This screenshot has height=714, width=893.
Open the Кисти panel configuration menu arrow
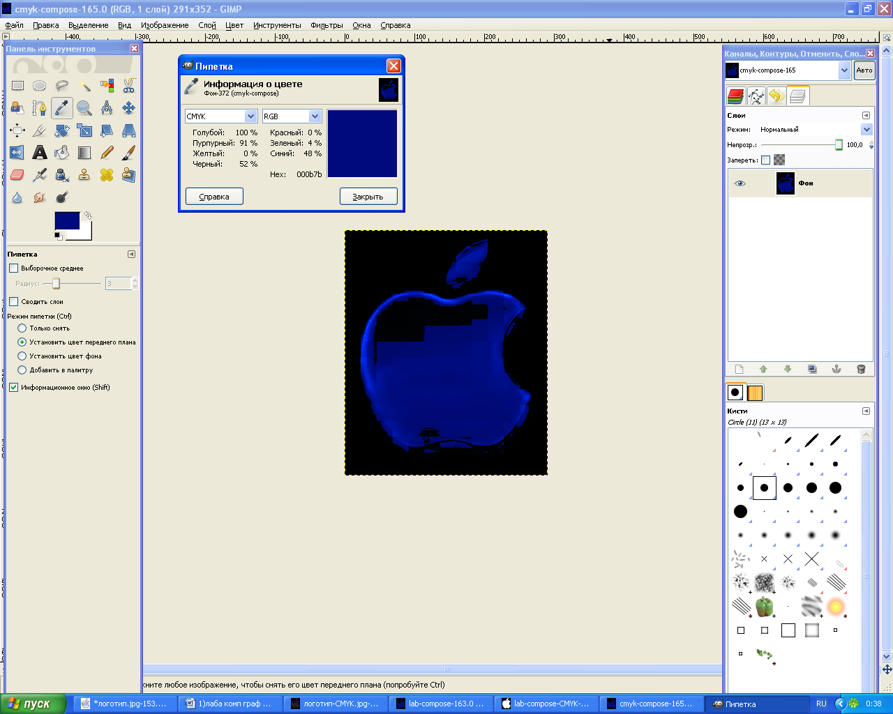click(x=866, y=411)
